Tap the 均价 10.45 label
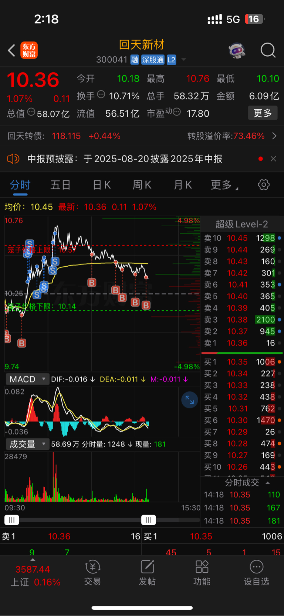284x616 pixels. [x=28, y=207]
